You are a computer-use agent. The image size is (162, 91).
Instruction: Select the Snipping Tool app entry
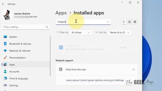coord(97,48)
